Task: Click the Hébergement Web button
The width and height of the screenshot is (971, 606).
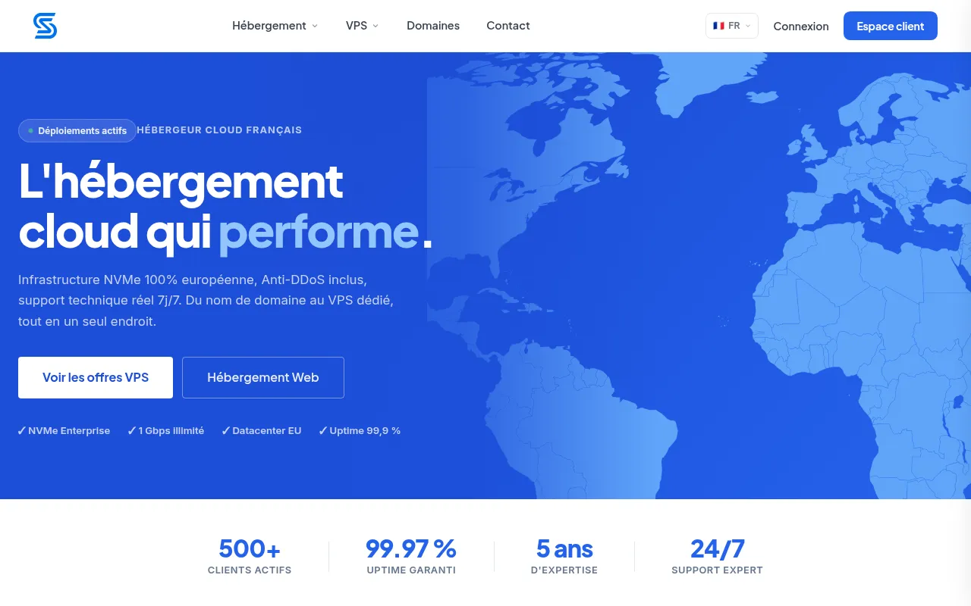Action: coord(263,377)
